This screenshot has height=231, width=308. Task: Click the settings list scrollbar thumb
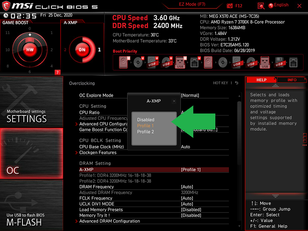click(239, 134)
